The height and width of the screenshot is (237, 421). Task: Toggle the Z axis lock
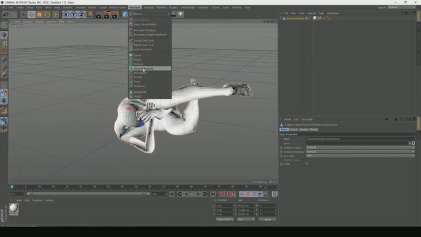click(82, 14)
